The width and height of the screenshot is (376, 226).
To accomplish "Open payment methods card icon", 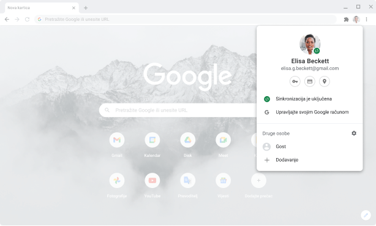I will [x=310, y=81].
